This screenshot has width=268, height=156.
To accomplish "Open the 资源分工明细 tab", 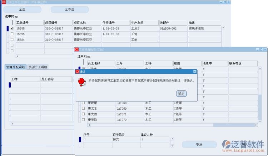I will 38,67.
